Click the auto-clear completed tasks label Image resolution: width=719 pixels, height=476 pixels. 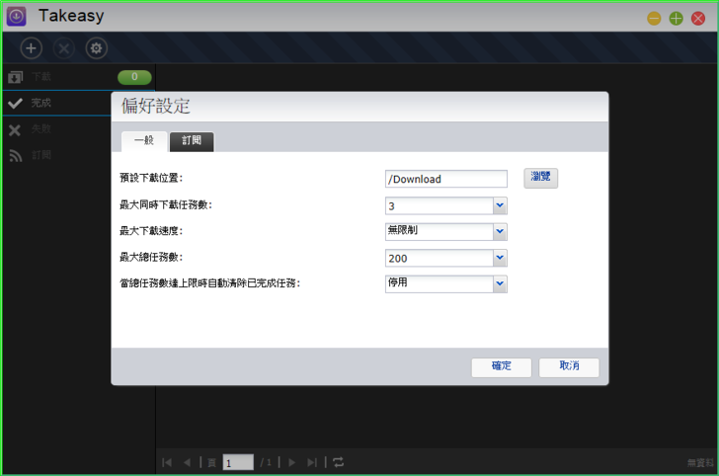[209, 283]
